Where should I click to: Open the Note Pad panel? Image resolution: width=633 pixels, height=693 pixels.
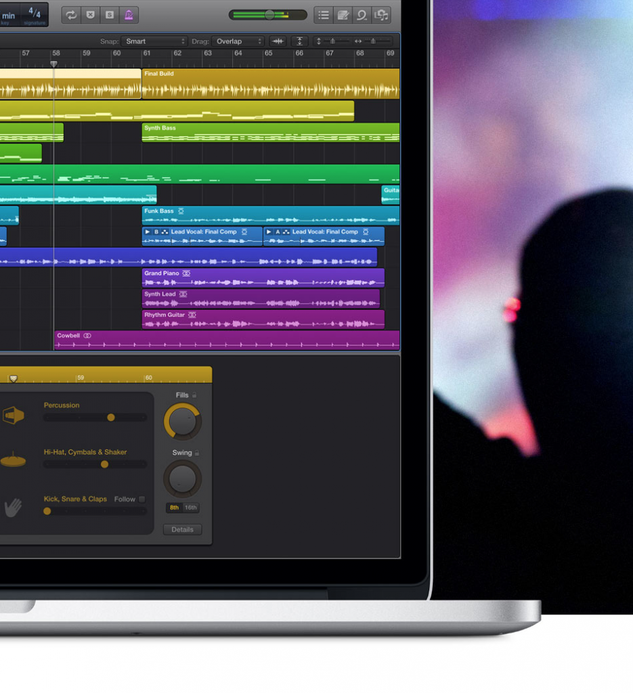pos(343,15)
